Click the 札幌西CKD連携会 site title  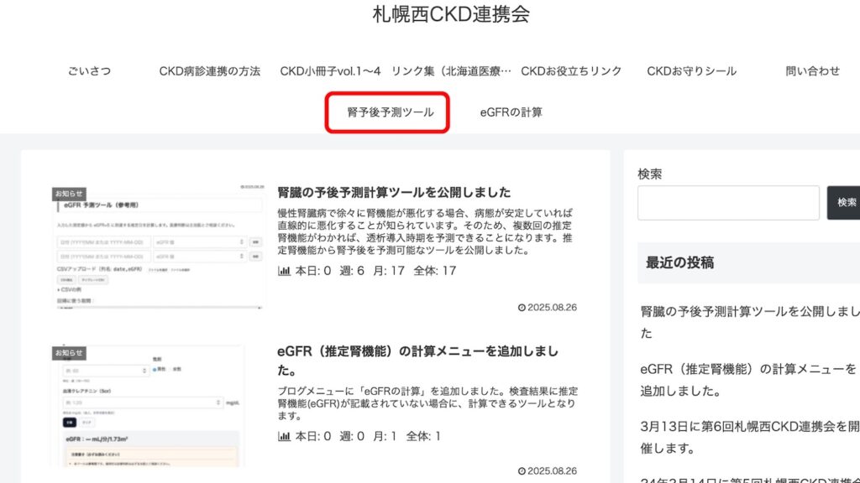click(451, 14)
